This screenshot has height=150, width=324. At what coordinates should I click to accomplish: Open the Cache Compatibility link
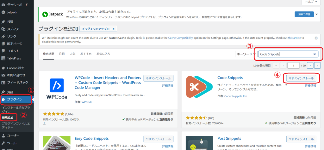point(180,38)
